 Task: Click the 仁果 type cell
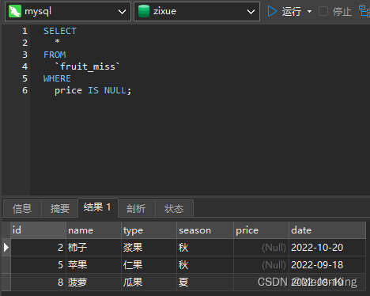click(x=149, y=265)
